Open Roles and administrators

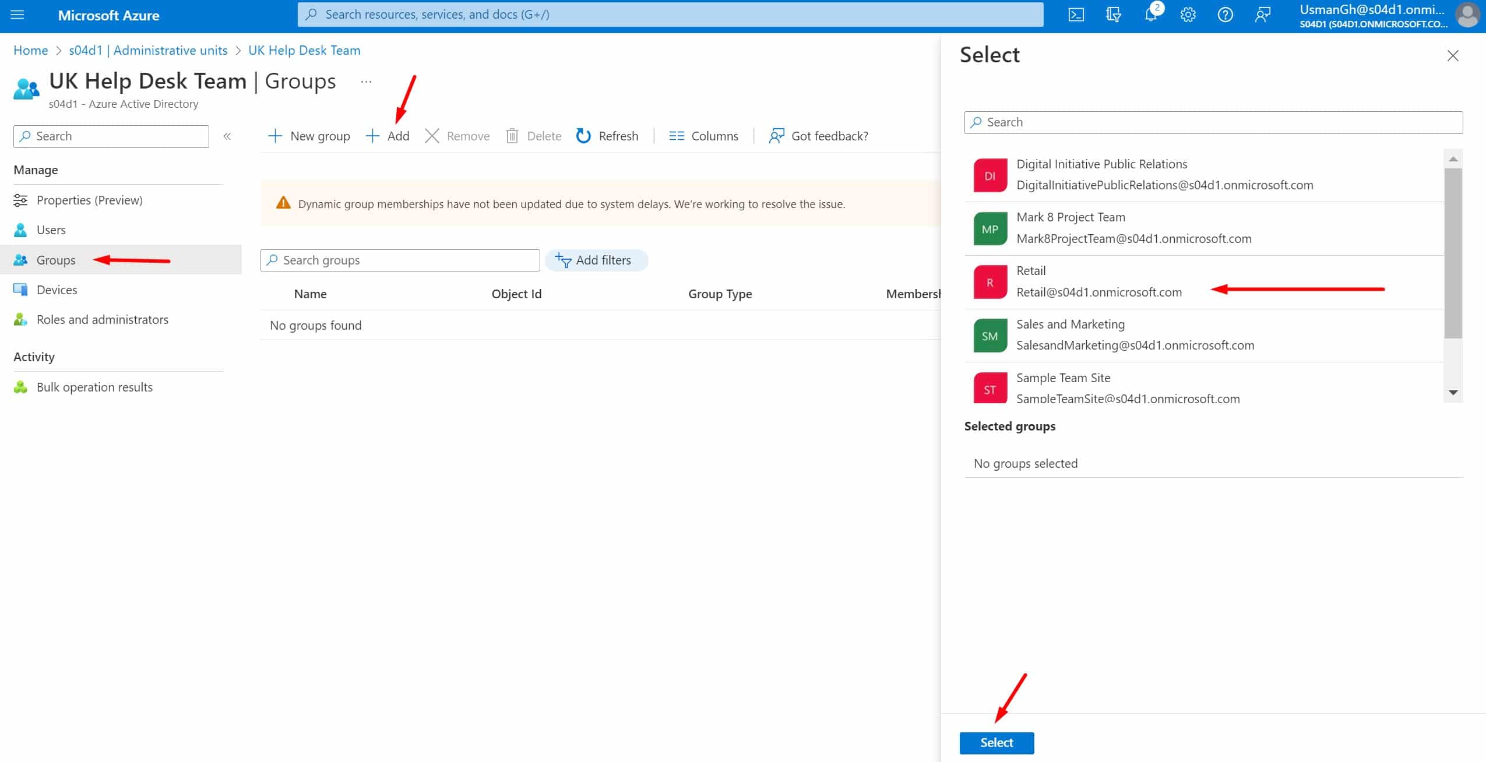tap(103, 319)
